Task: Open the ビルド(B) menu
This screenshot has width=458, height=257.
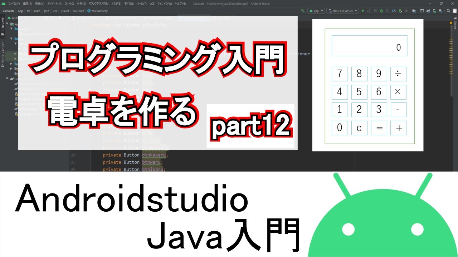Action: (x=116, y=4)
